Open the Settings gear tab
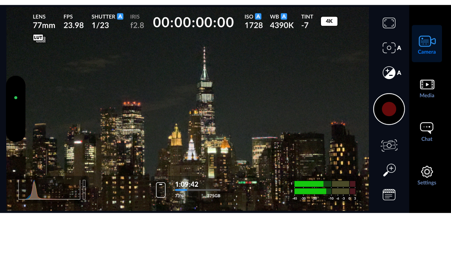Viewport: 451px width, 266px height. pyautogui.click(x=427, y=175)
